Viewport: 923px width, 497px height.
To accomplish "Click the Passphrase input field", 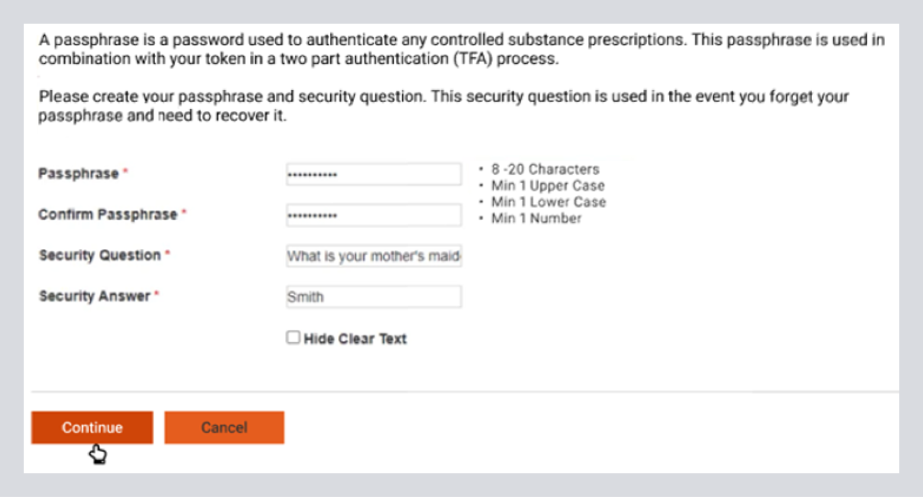I will pyautogui.click(x=373, y=174).
